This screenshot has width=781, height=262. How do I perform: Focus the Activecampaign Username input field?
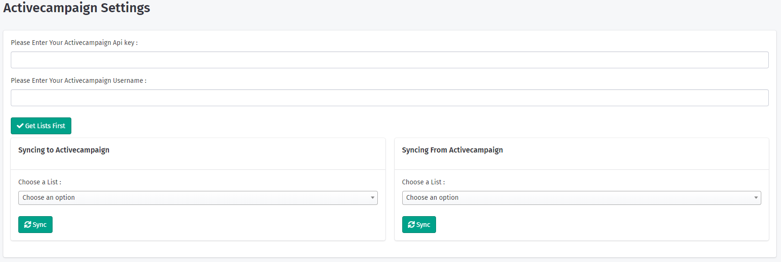[x=390, y=98]
